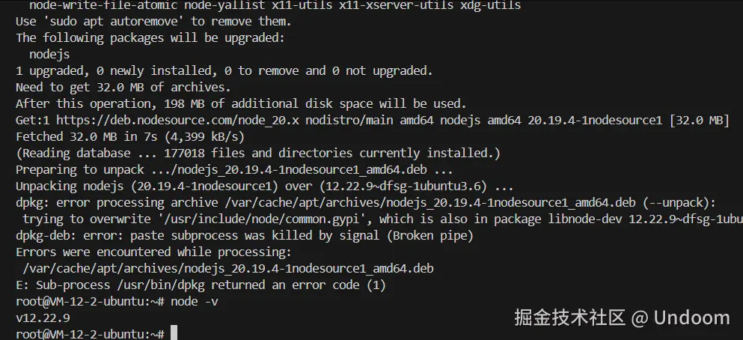
Task: Click the 'E: Sub-process /usr/bin/dpkg' error line
Action: click(201, 285)
